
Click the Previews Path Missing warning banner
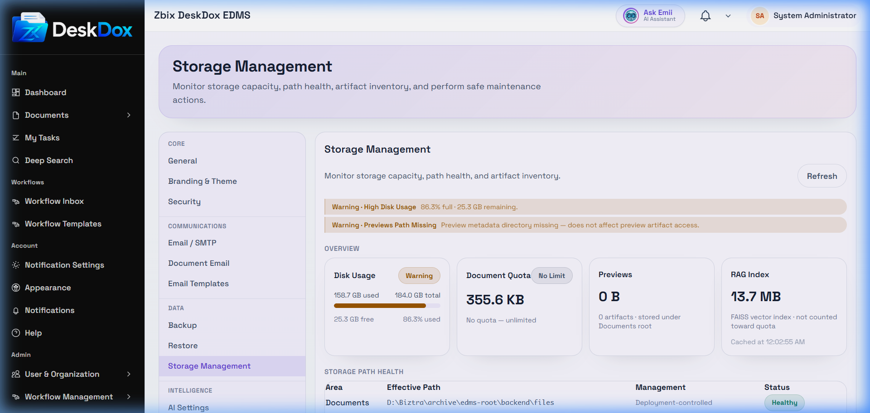pyautogui.click(x=585, y=225)
